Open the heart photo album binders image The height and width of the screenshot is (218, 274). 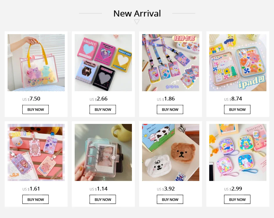tap(103, 63)
